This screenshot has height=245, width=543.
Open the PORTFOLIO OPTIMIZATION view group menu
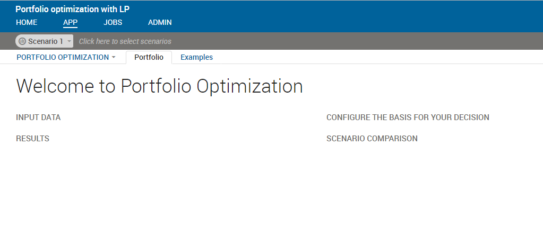(63, 57)
